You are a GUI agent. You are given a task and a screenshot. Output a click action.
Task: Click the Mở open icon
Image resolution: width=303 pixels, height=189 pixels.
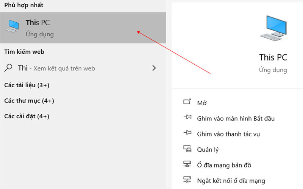187,102
